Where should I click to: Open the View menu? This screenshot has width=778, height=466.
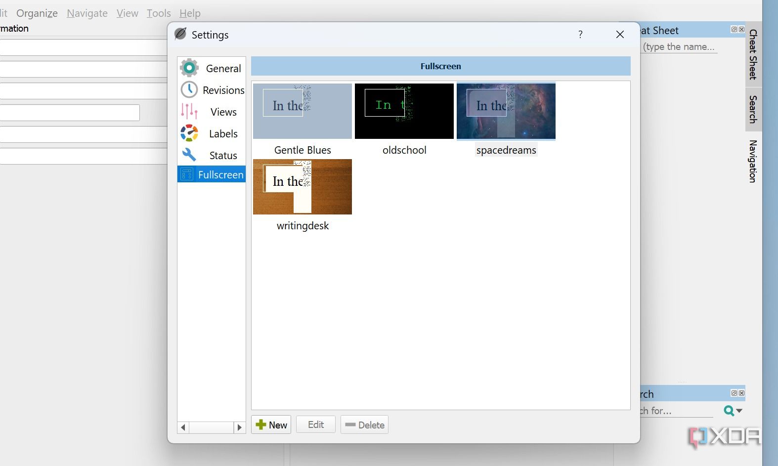point(127,13)
